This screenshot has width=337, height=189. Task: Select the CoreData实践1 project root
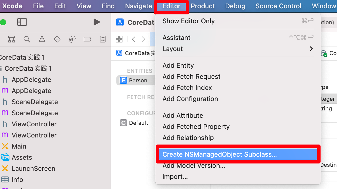[22, 57]
